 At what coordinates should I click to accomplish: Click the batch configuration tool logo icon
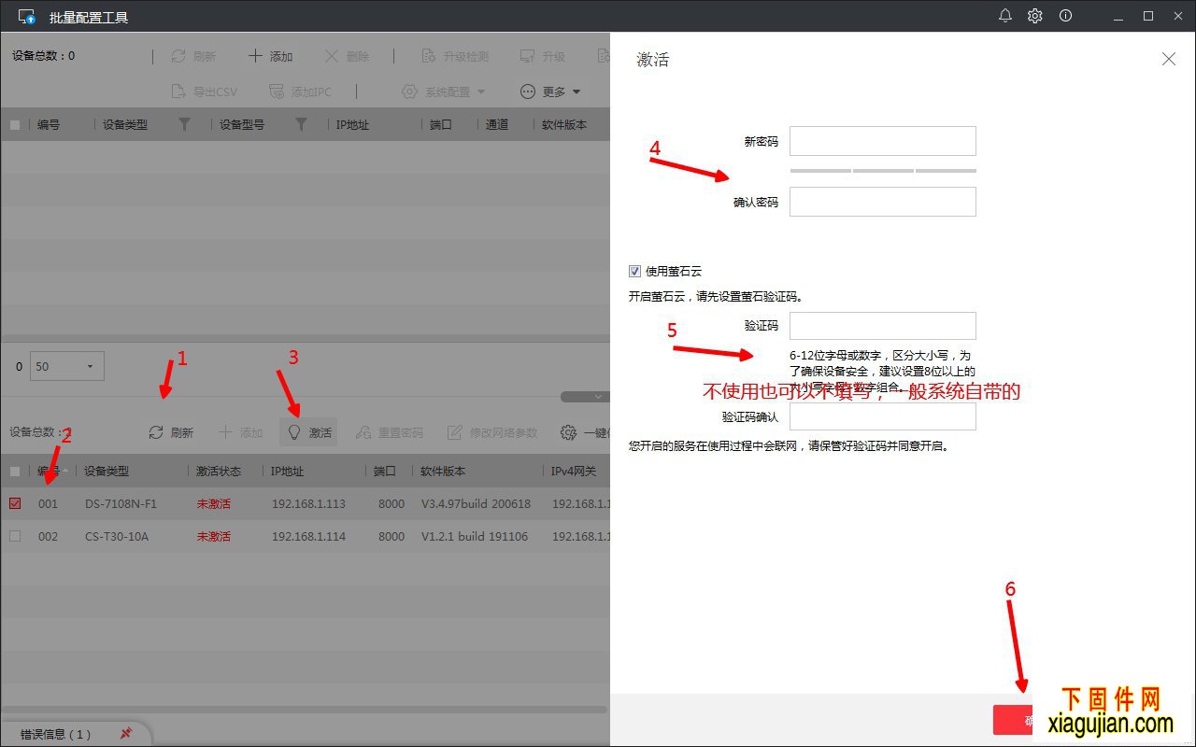27,17
